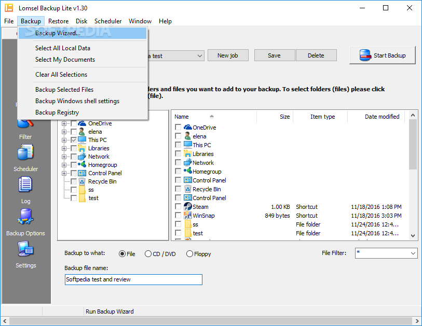Choose Backup Wizard... from menu
Image resolution: width=422 pixels, height=326 pixels.
(83, 33)
